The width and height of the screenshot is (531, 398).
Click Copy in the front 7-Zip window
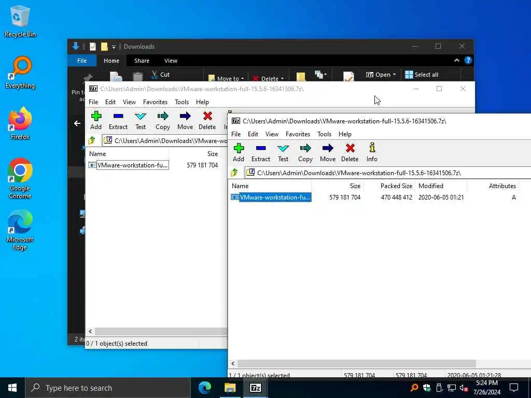tap(305, 152)
